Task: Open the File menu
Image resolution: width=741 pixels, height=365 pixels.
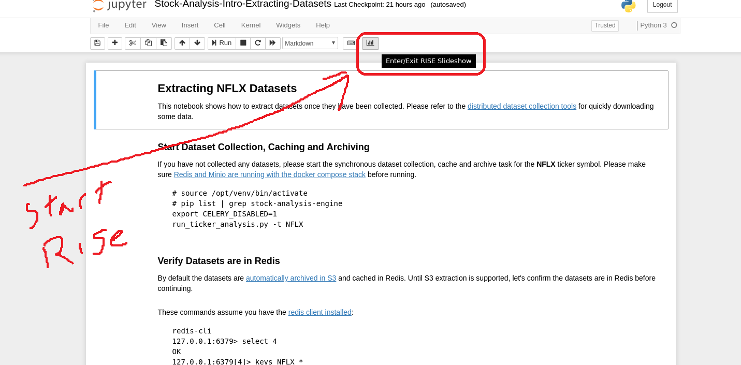Action: click(x=104, y=25)
